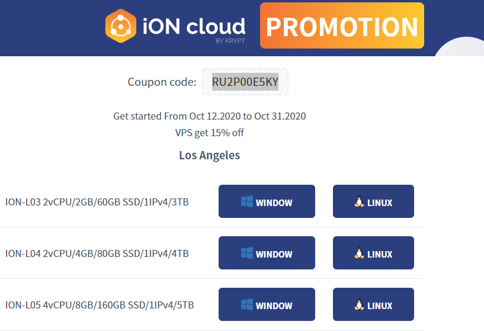Screen dimensions: 484x331
Task: Click the Linux penguin icon for ION-L05
Action: click(x=359, y=304)
